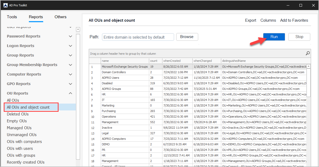319x167 pixels.
Task: Open the Others tab
Action: [60, 17]
